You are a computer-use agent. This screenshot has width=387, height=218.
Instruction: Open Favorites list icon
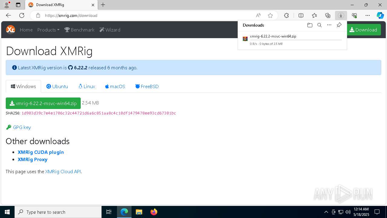pyautogui.click(x=314, y=15)
